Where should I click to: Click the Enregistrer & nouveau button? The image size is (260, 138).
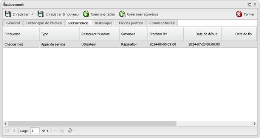(x=58, y=14)
